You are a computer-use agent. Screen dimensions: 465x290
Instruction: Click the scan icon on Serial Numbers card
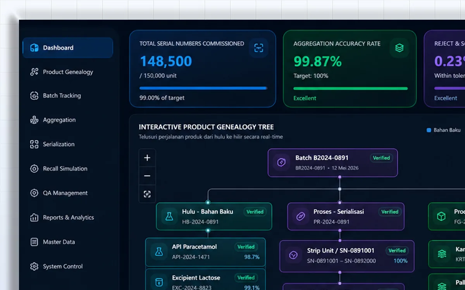(258, 48)
